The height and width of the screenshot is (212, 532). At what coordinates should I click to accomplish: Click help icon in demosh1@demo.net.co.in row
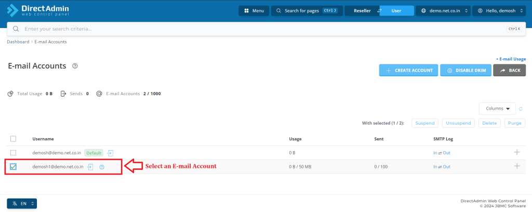(x=102, y=167)
